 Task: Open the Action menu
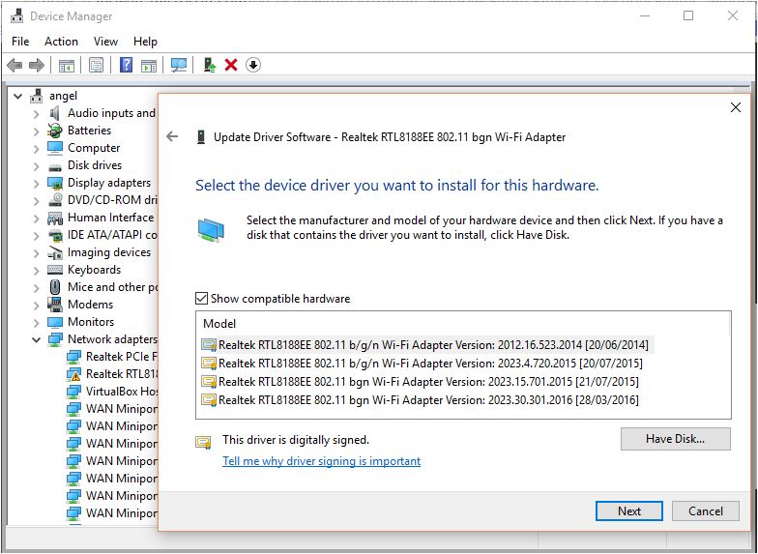61,42
